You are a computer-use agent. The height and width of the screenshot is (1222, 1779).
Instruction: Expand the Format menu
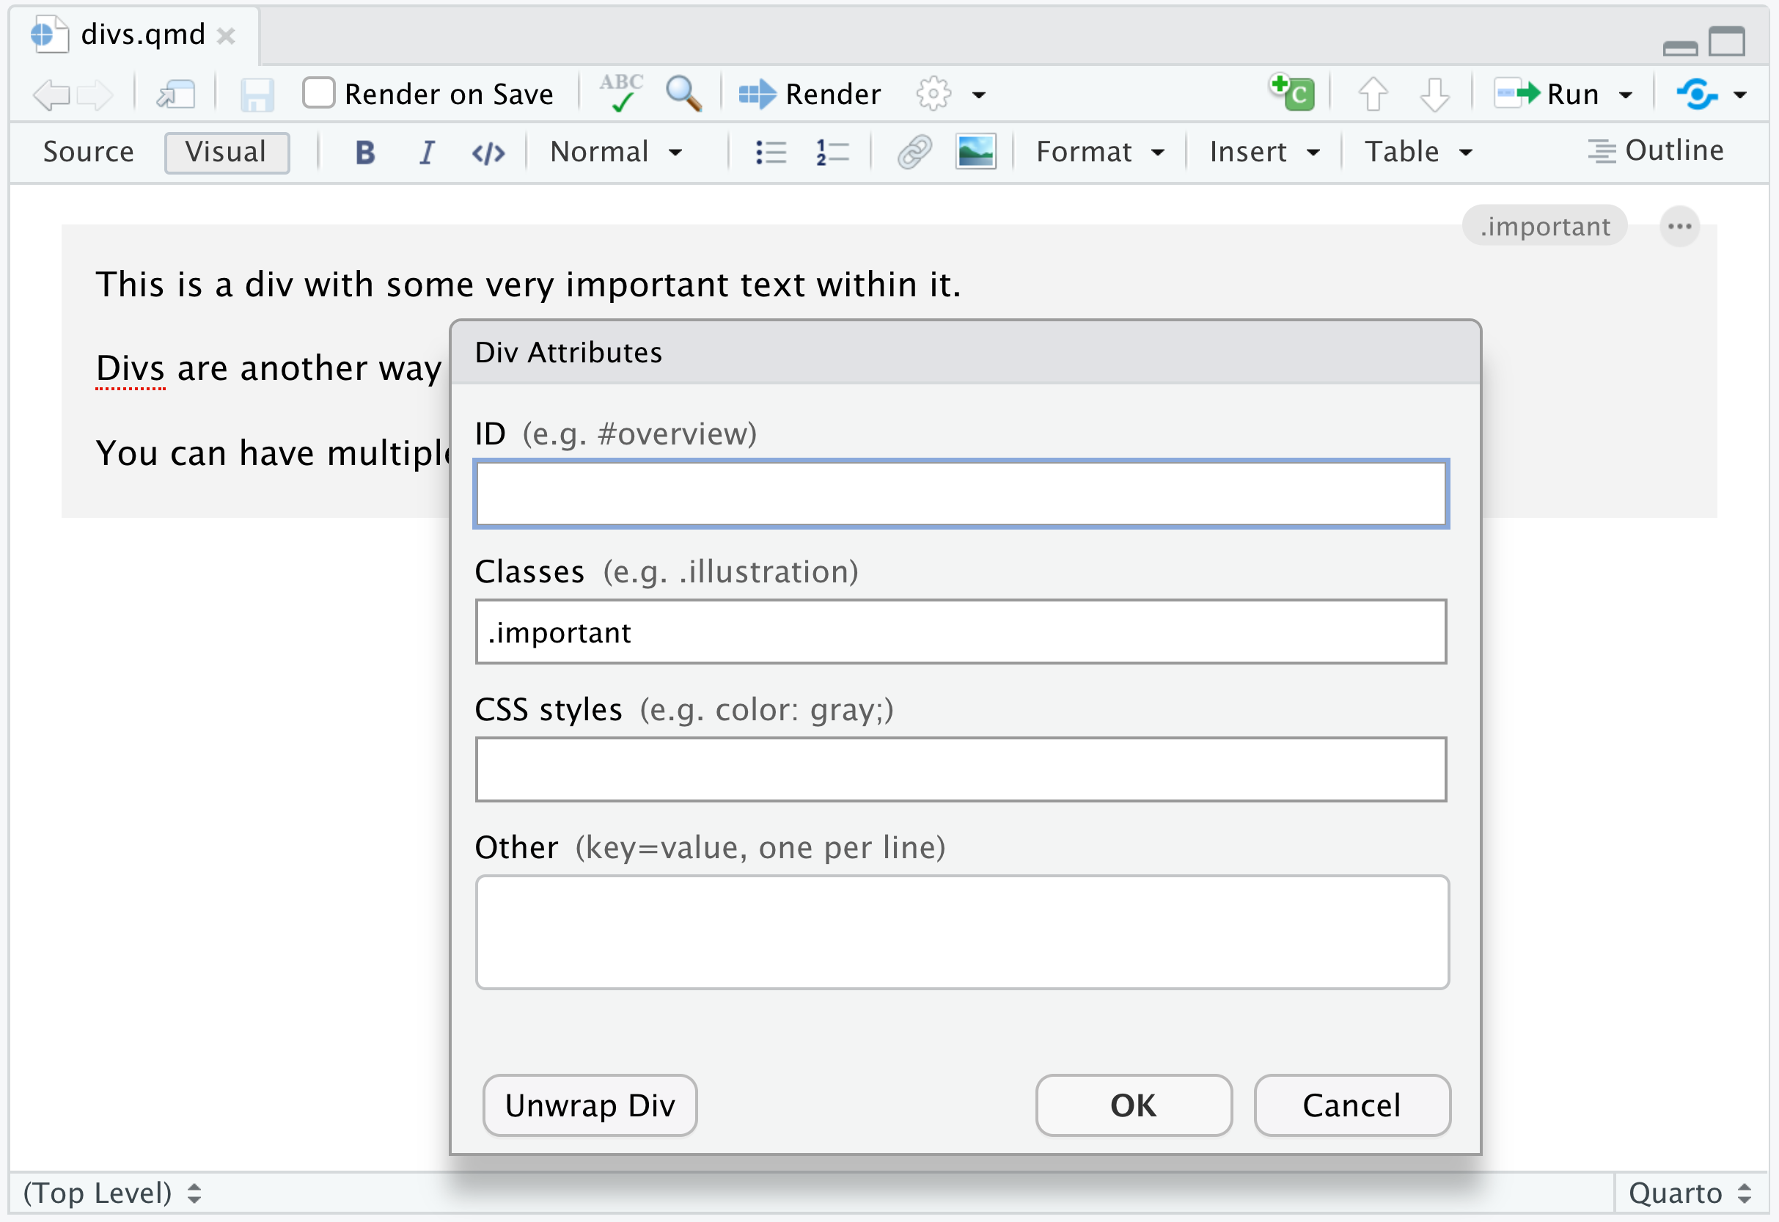coord(1099,152)
